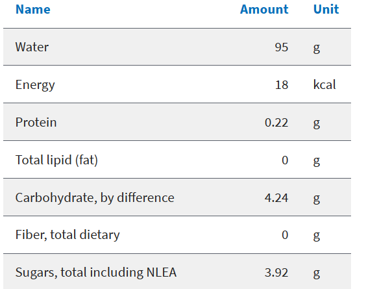Image resolution: width=366 pixels, height=289 pixels.
Task: Select the Total lipid (fat) row
Action: tap(177, 160)
